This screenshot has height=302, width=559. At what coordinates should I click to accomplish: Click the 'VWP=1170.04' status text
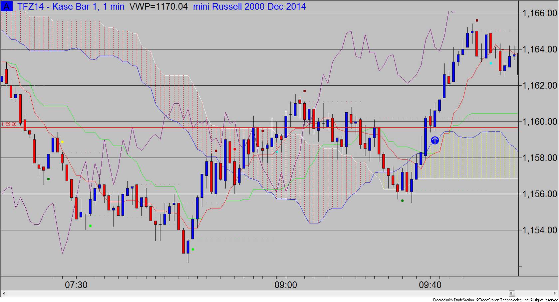158,6
